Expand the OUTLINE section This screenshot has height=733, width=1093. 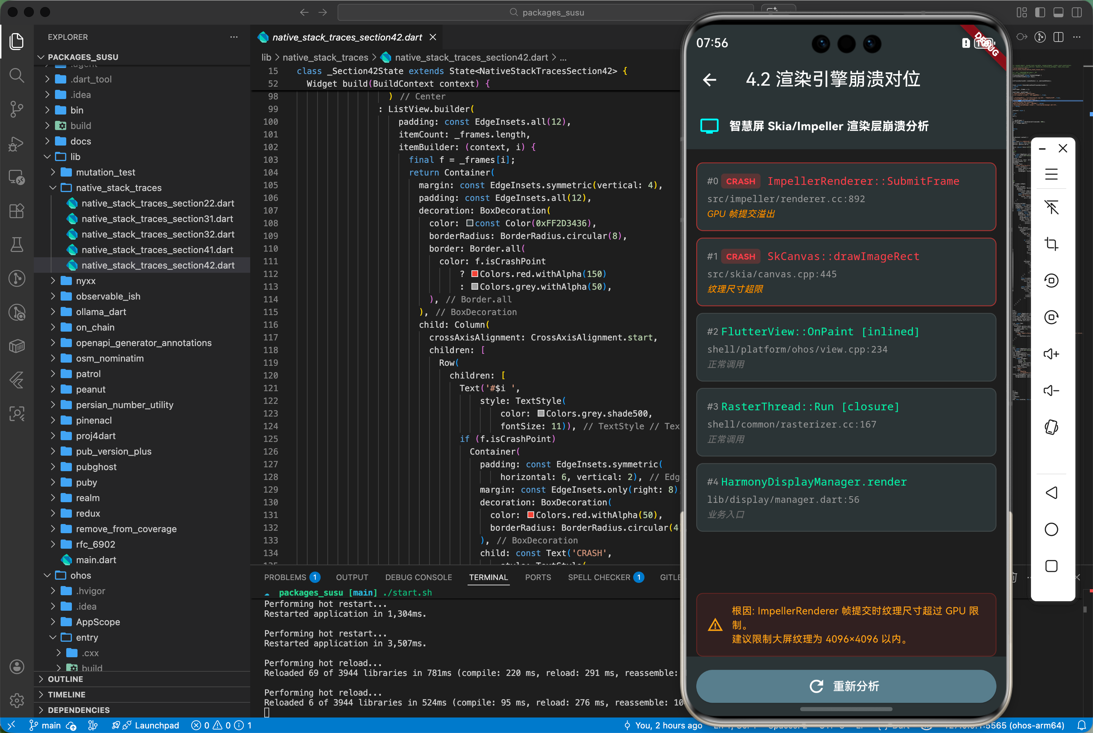tap(66, 679)
